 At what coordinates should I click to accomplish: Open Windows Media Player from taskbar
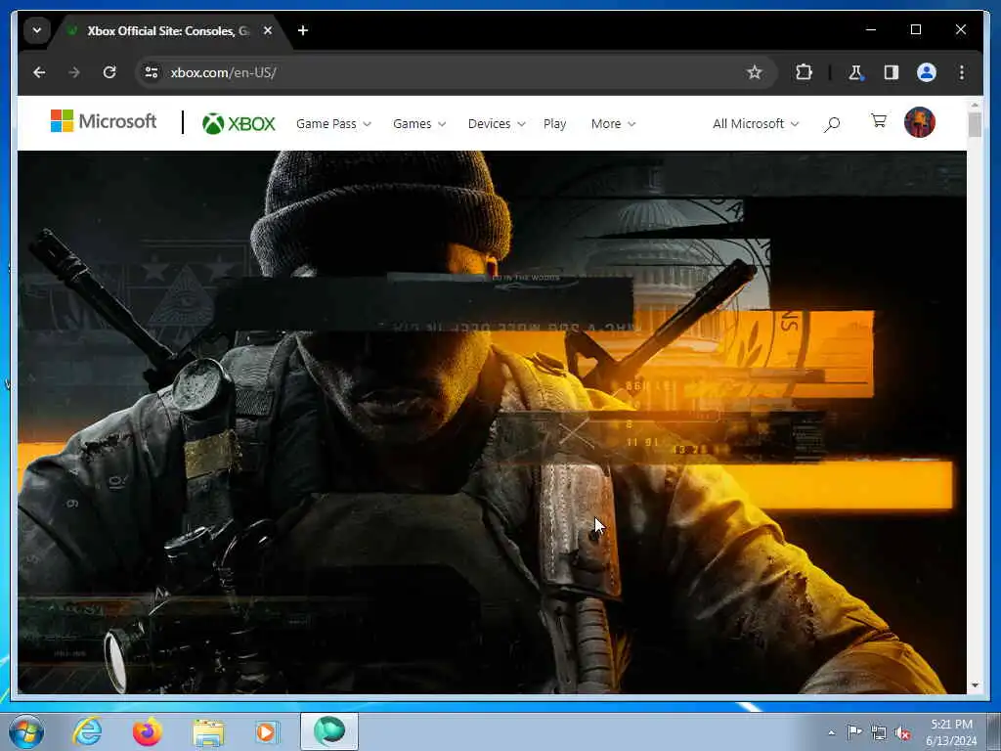266,731
